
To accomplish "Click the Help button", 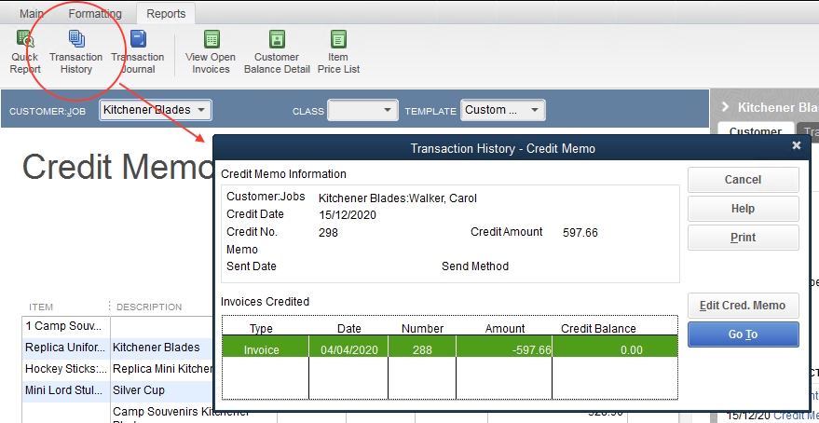I will 743,209.
